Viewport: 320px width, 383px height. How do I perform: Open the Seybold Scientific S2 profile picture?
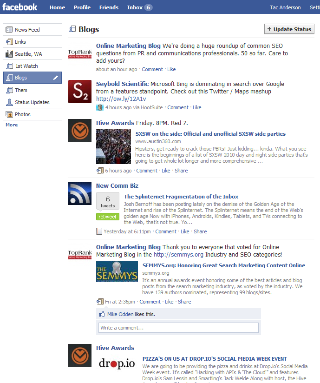pyautogui.click(x=80, y=92)
